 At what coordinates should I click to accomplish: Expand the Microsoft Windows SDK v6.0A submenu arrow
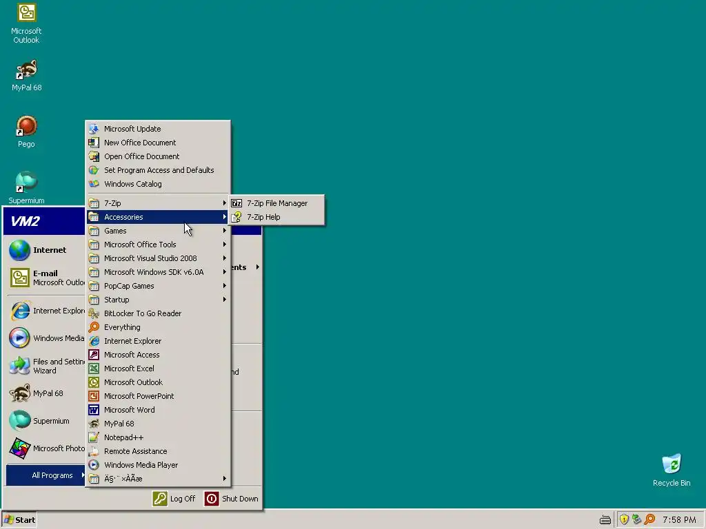[x=224, y=272]
